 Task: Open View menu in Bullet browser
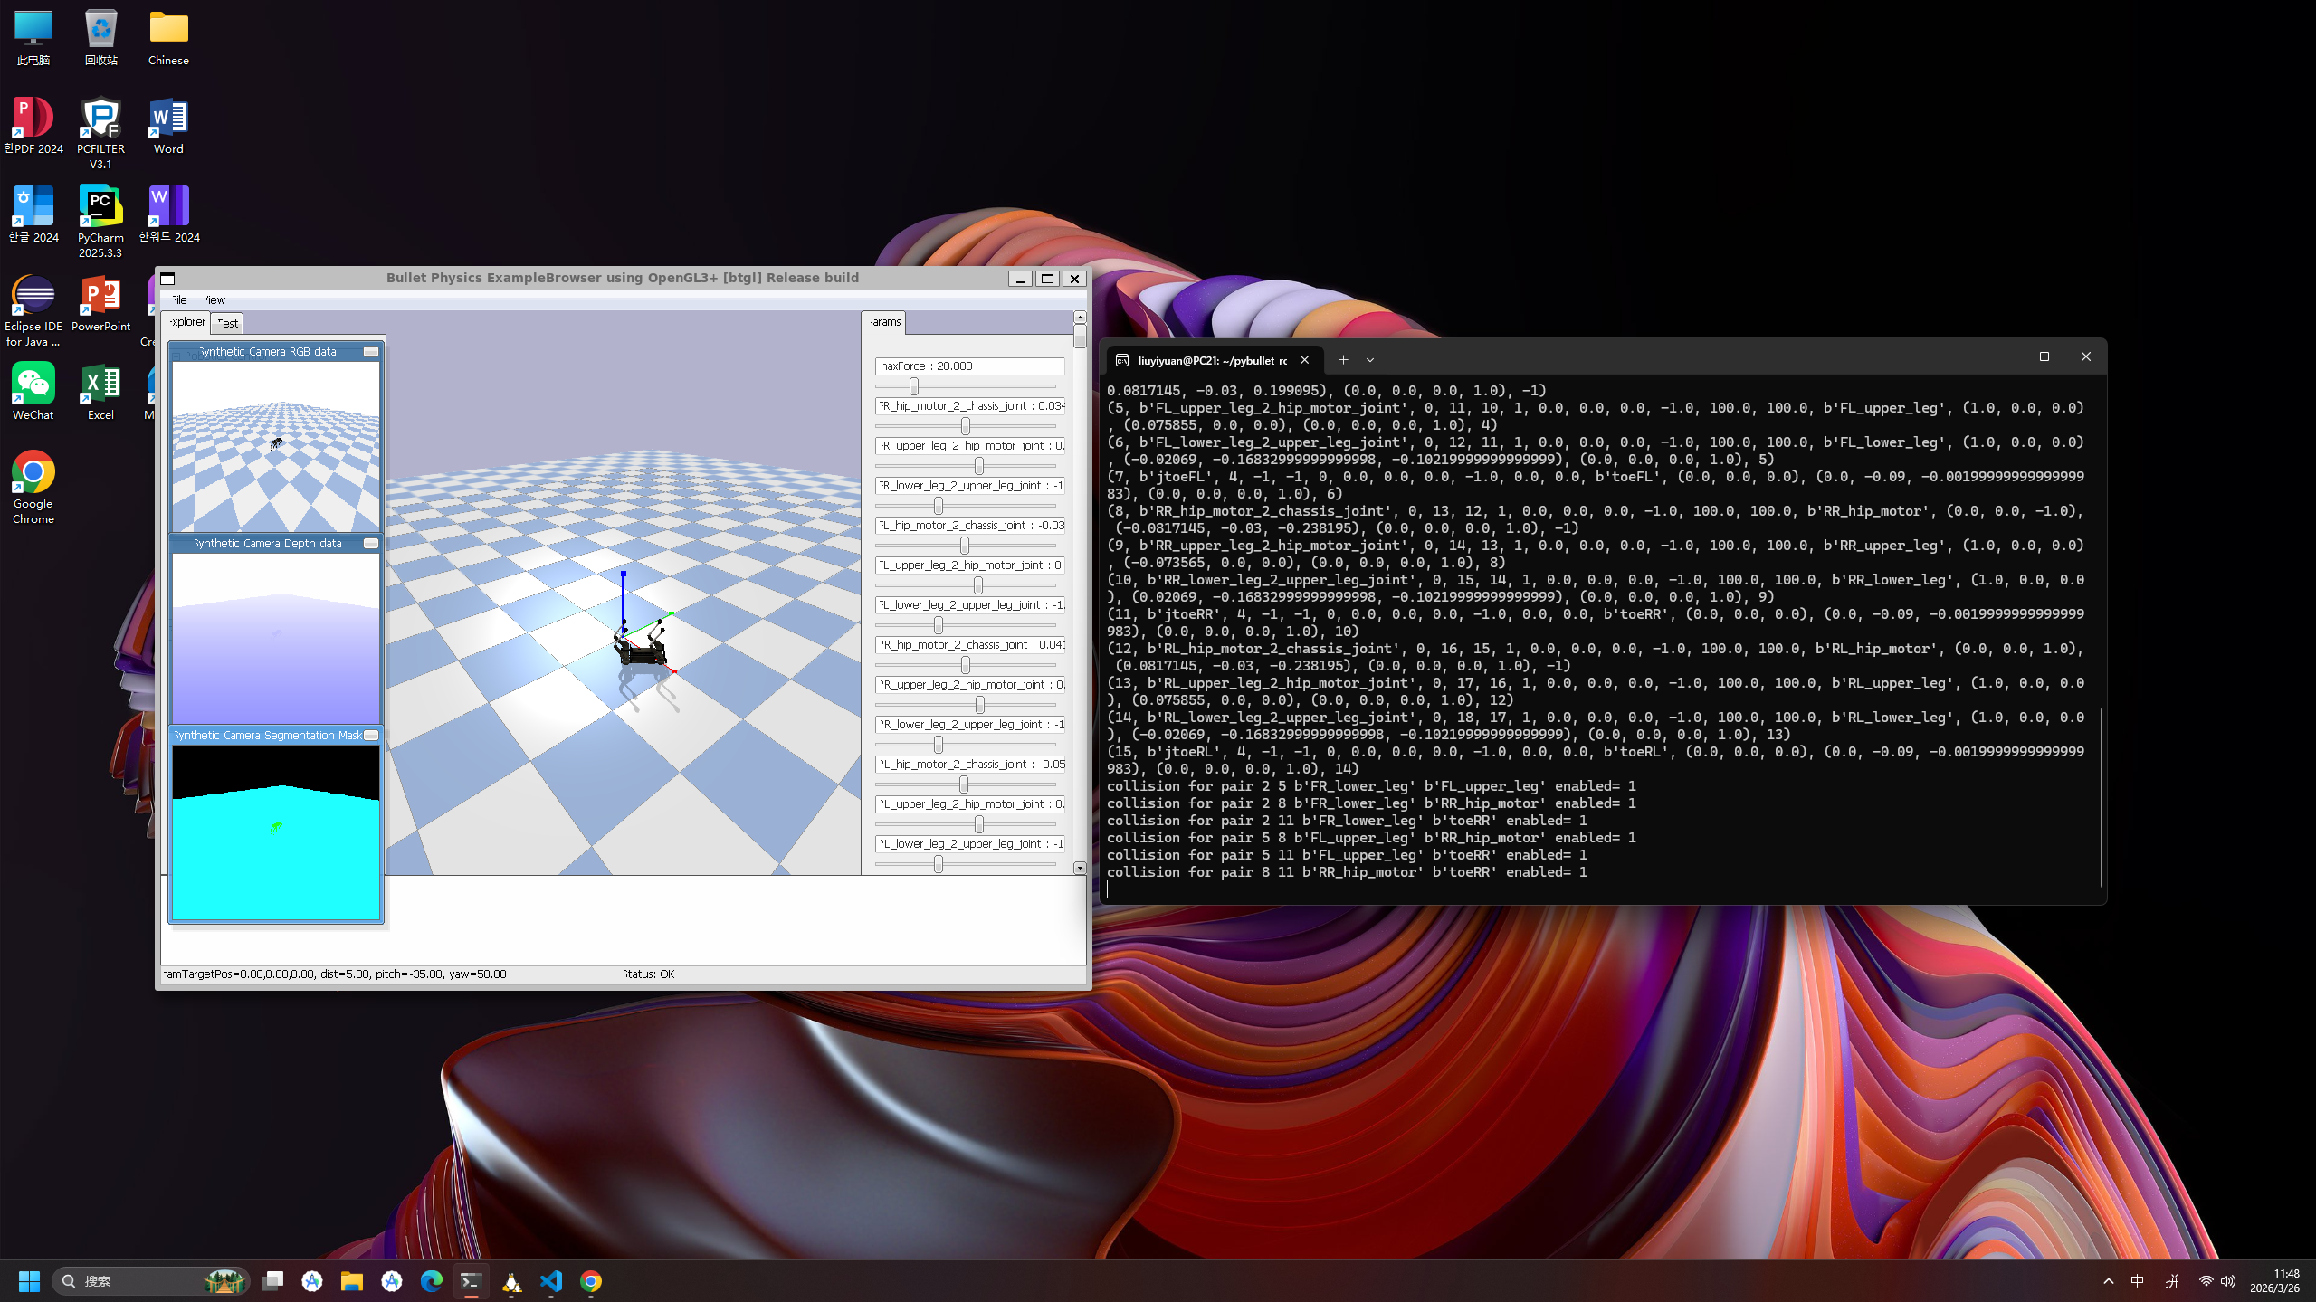pos(214,299)
